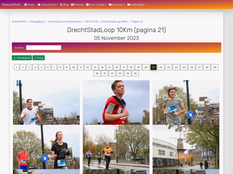Open the Blog menu item
The height and width of the screenshot is (174, 233).
point(64,5)
